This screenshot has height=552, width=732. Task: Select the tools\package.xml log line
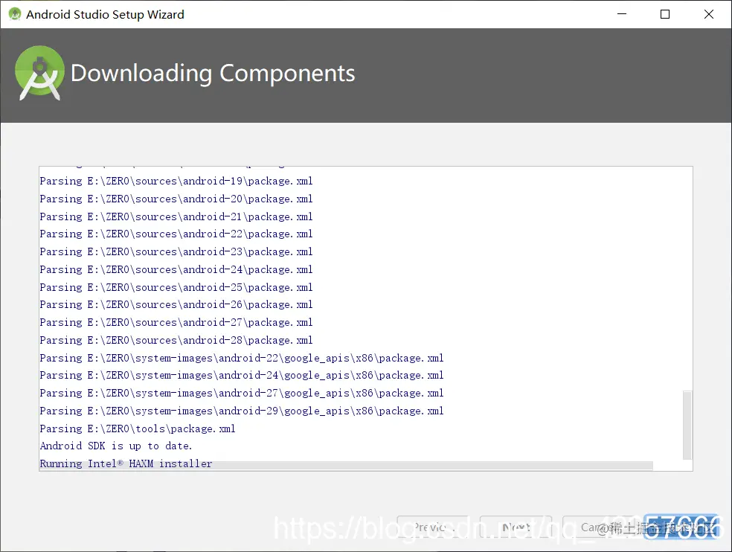[137, 429]
